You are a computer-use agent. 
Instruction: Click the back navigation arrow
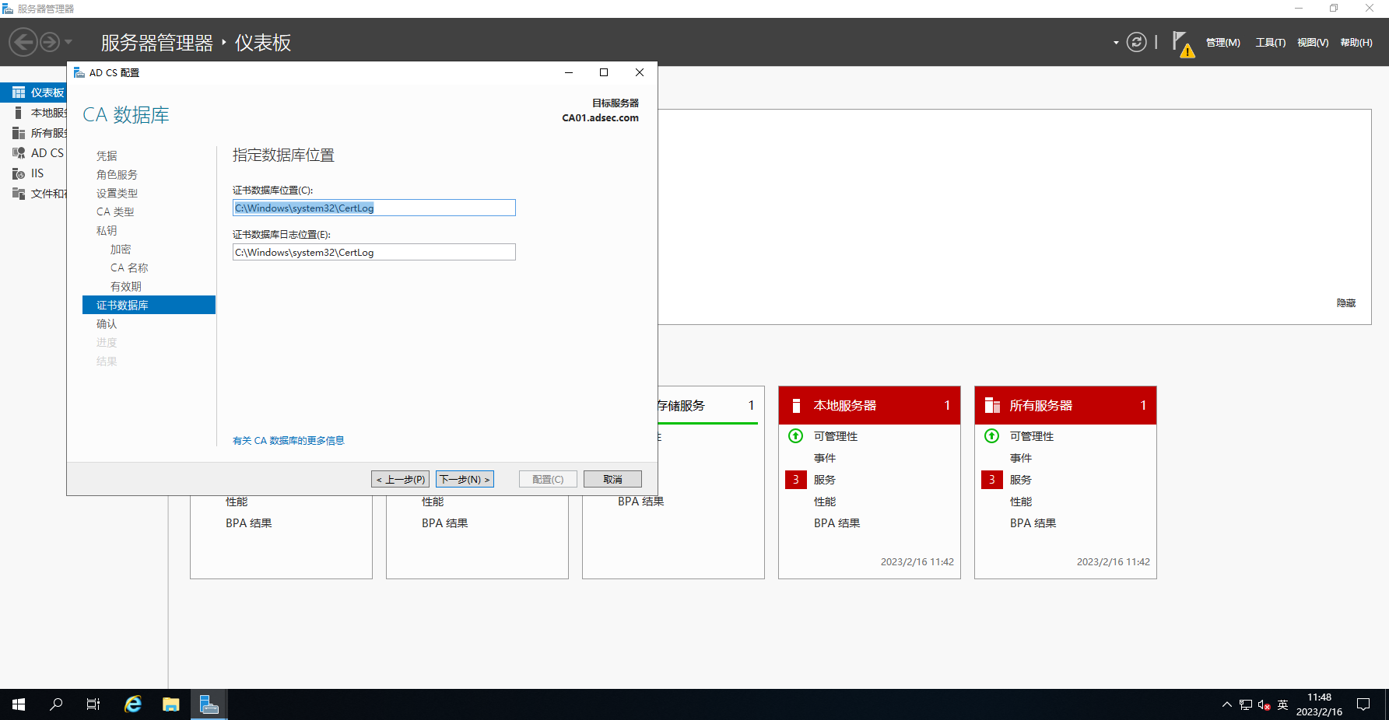[x=23, y=42]
